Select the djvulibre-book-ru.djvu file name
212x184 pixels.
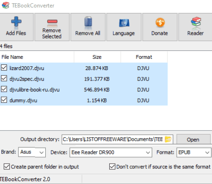point(34,90)
